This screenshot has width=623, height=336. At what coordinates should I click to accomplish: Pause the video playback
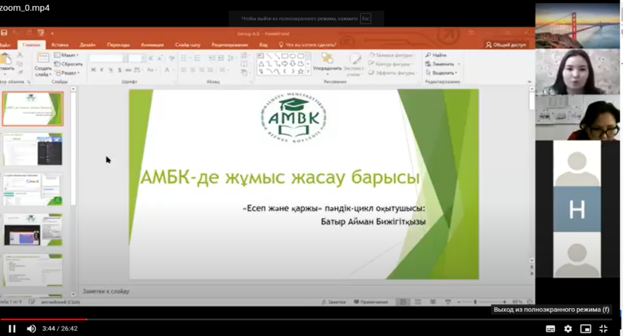(12, 329)
